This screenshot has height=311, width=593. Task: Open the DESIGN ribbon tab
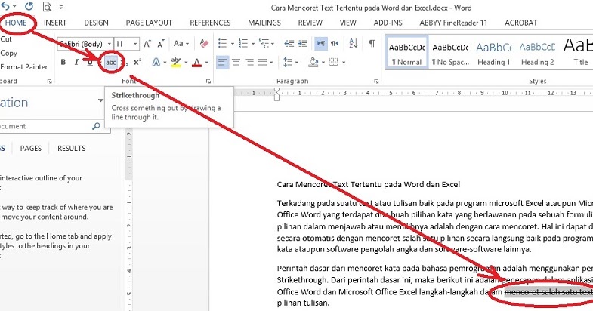pyautogui.click(x=96, y=23)
